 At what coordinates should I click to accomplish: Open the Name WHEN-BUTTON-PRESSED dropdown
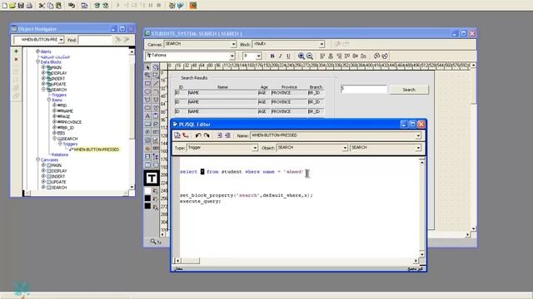click(418, 135)
